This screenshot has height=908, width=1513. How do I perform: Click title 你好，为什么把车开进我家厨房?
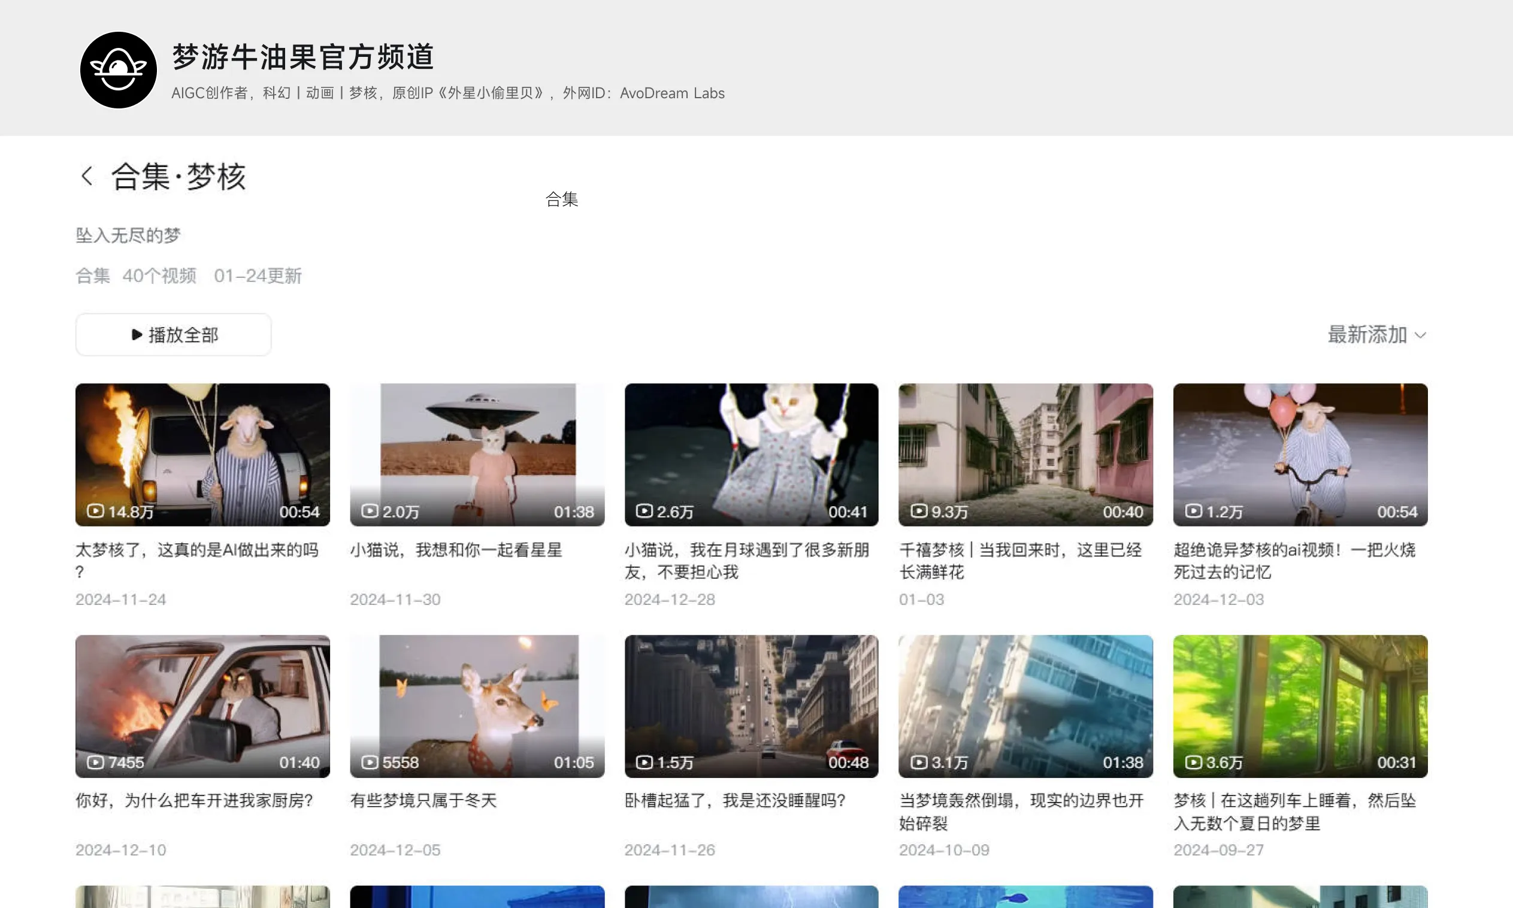coord(194,800)
